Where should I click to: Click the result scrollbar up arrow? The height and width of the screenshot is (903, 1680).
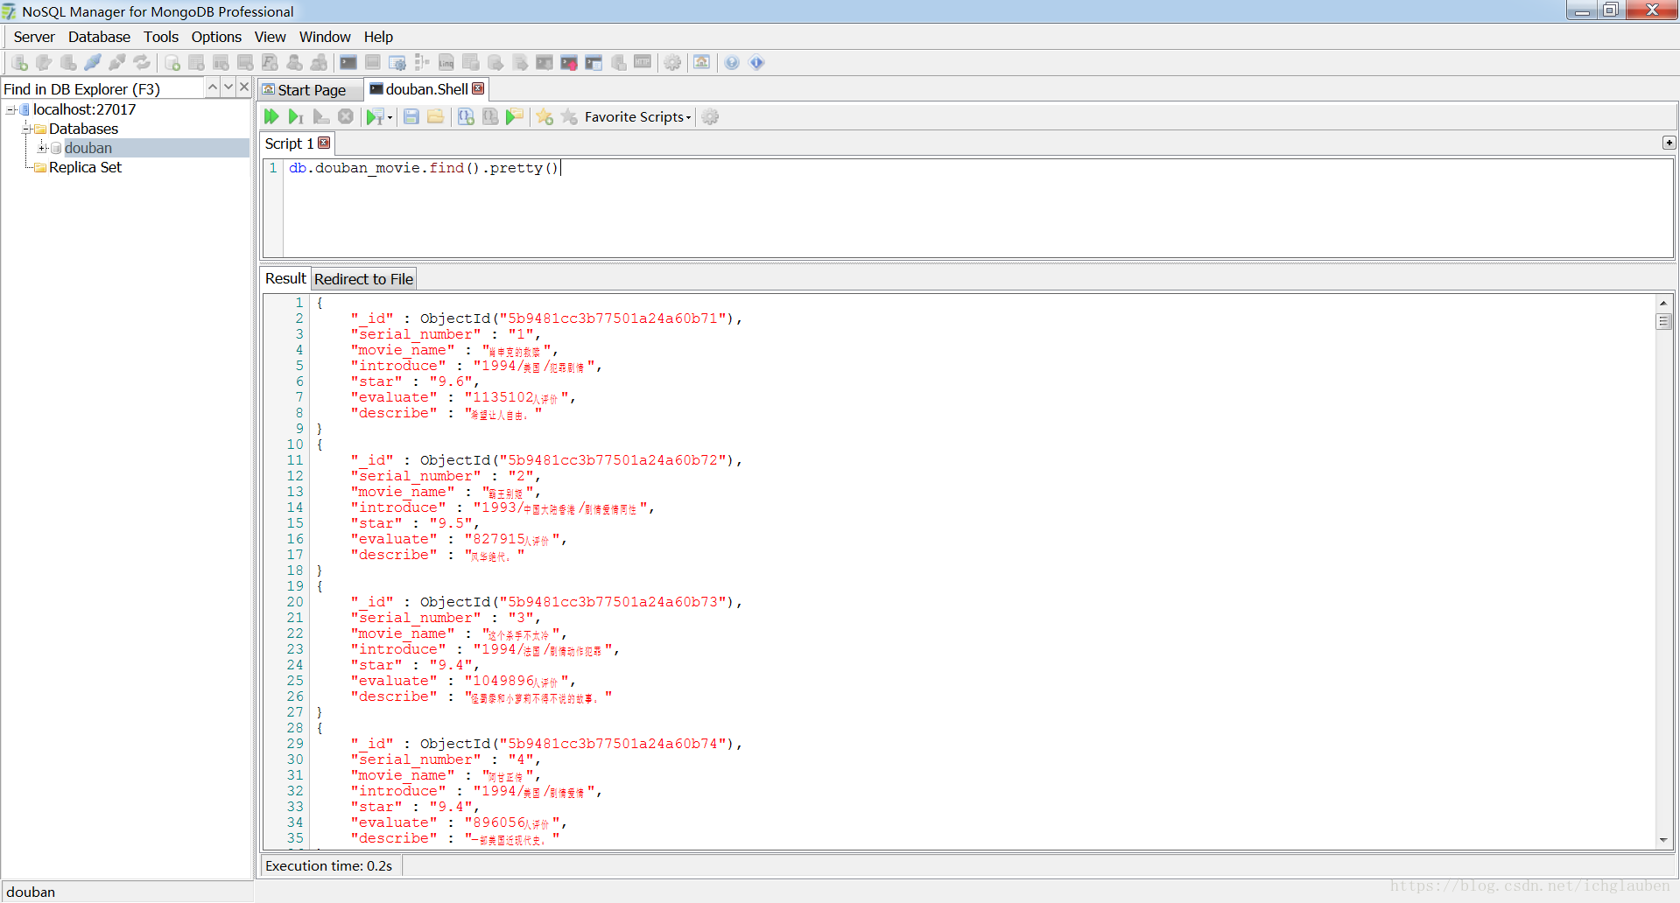click(1663, 303)
